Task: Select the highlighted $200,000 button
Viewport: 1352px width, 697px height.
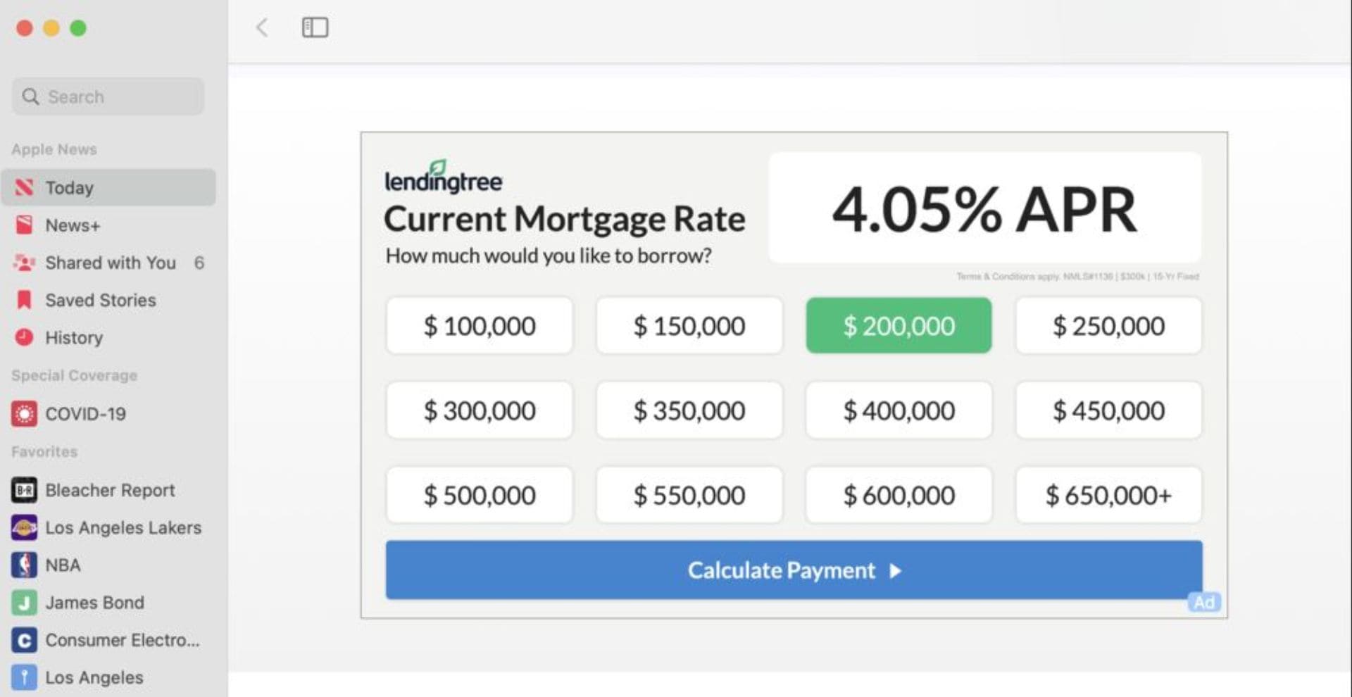Action: (899, 326)
